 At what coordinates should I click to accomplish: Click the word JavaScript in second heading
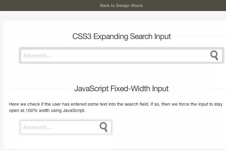91,89
